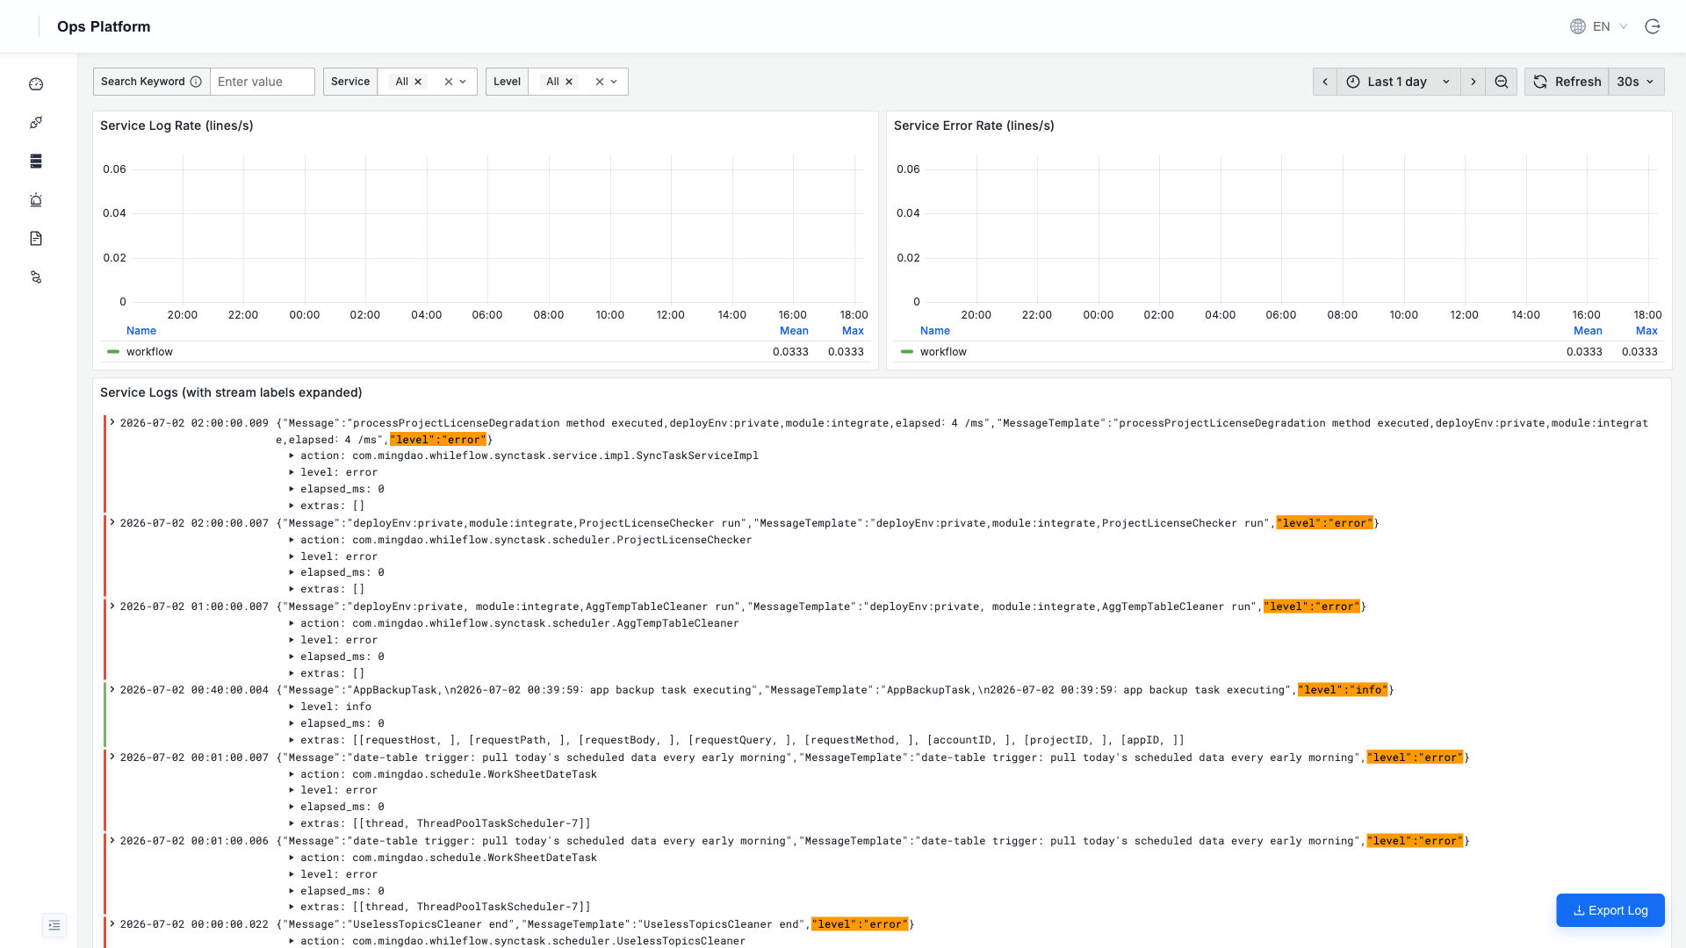Click the zoom out time range icon

click(1502, 82)
